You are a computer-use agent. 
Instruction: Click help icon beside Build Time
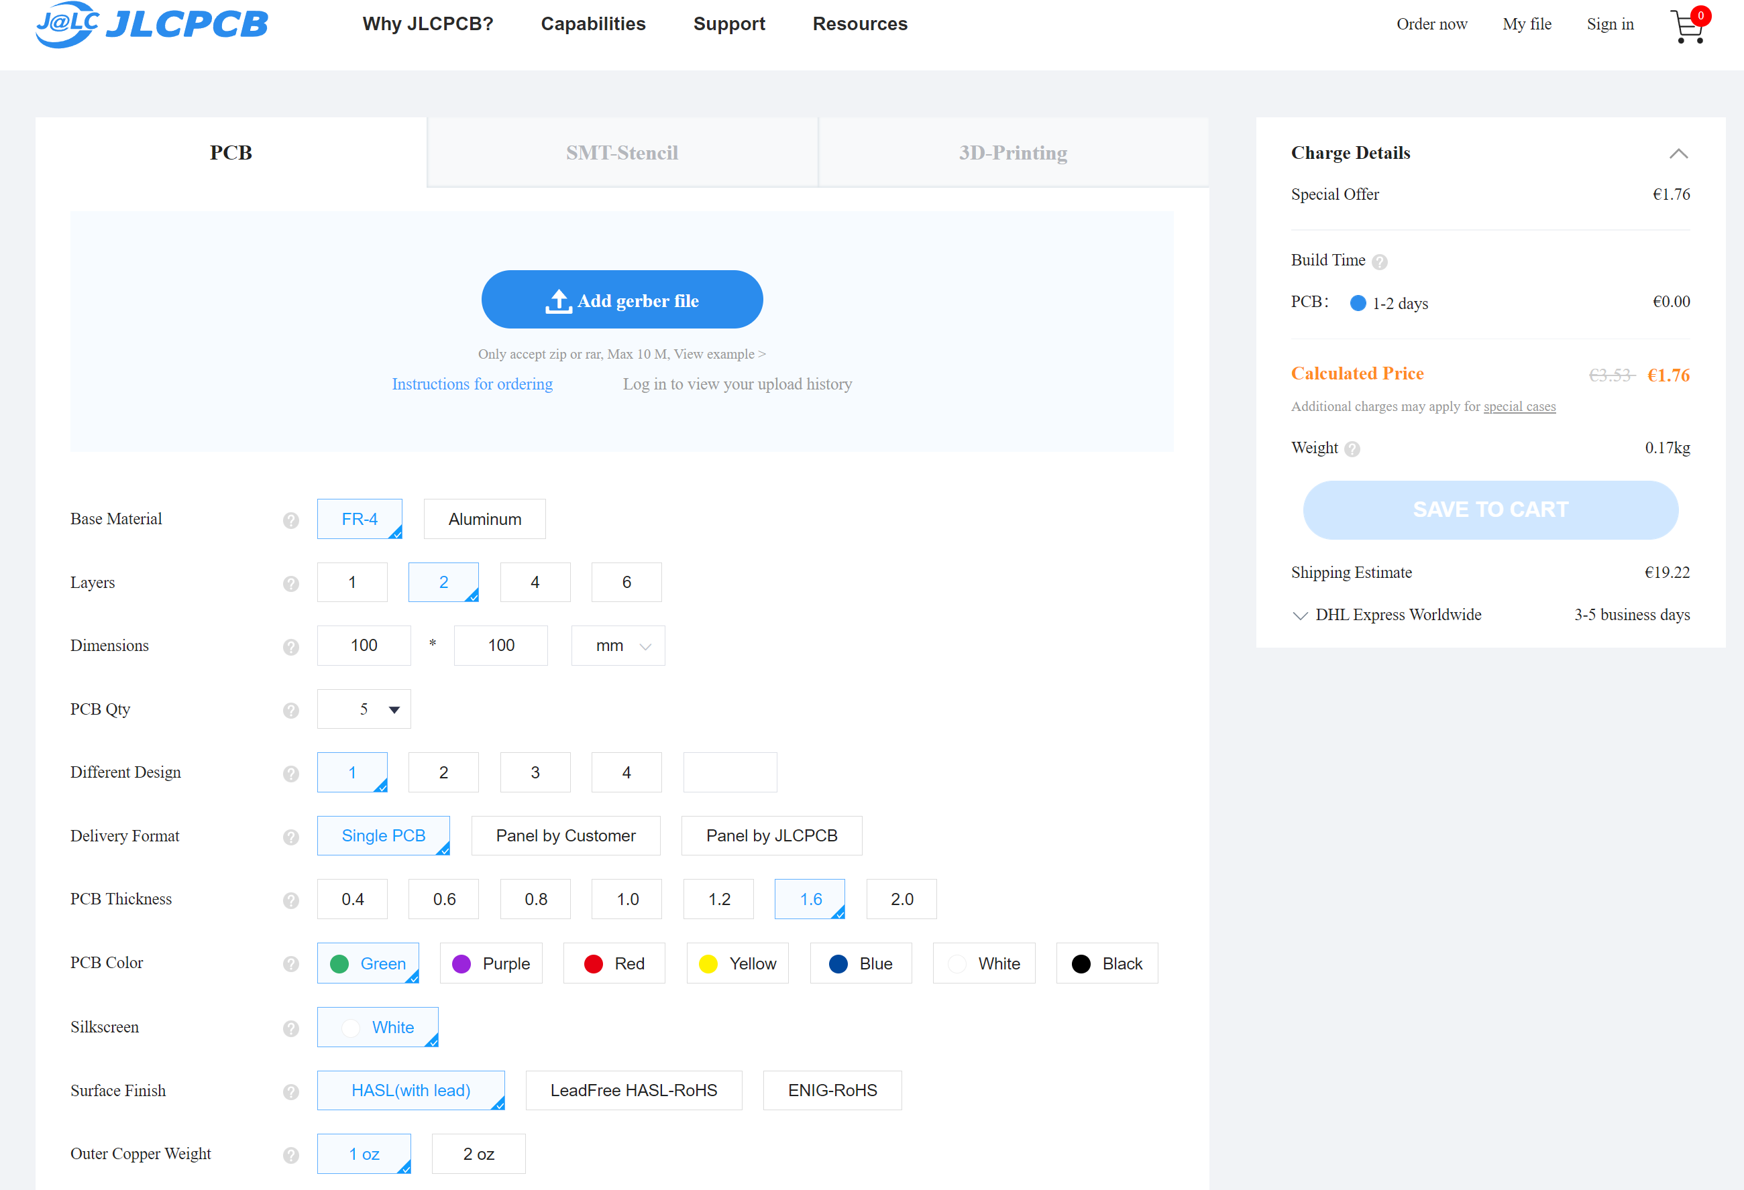(1379, 261)
